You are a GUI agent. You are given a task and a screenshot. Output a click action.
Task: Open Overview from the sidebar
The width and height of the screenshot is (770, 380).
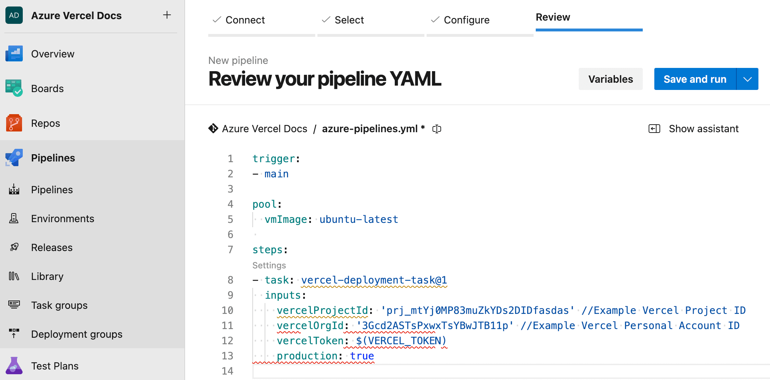(52, 53)
